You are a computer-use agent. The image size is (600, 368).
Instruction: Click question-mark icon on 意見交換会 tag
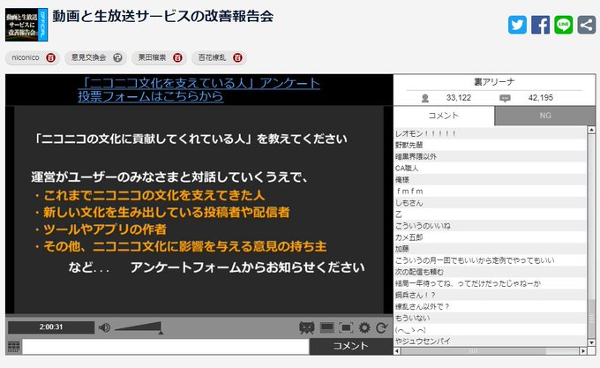click(x=118, y=57)
